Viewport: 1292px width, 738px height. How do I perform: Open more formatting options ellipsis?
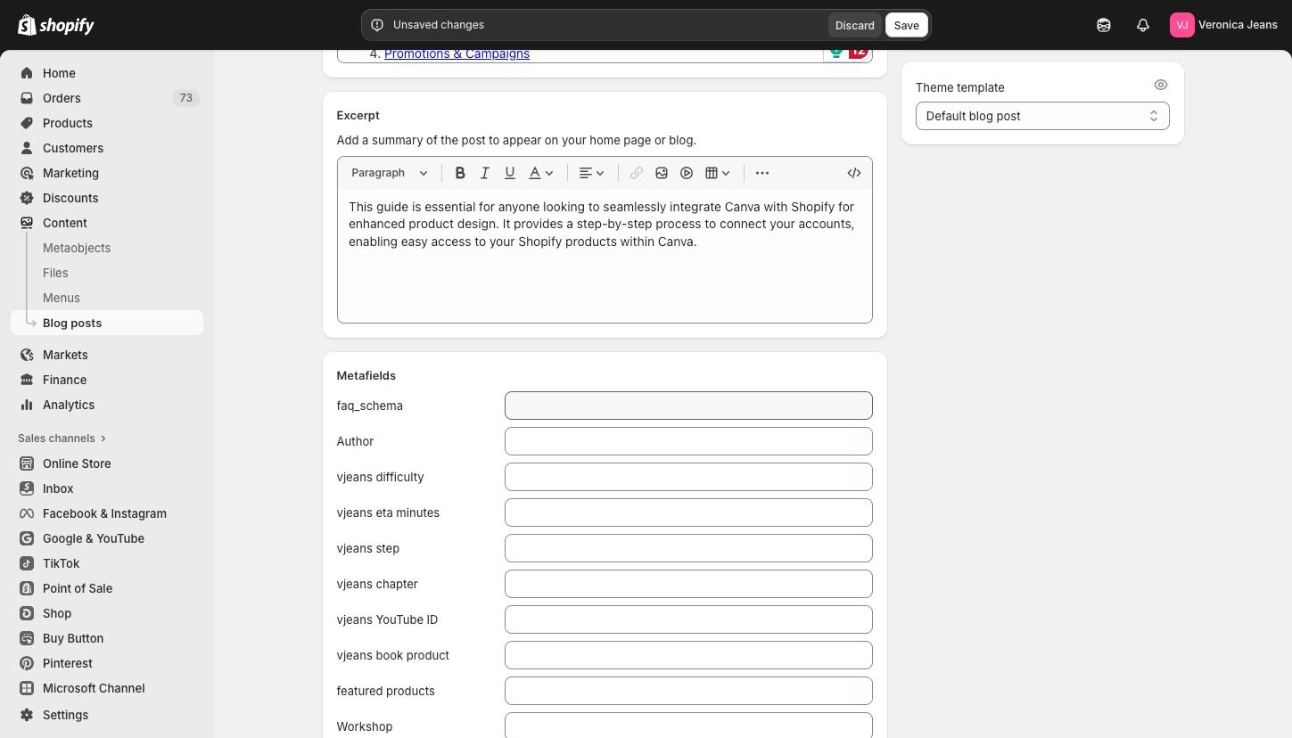(x=762, y=173)
